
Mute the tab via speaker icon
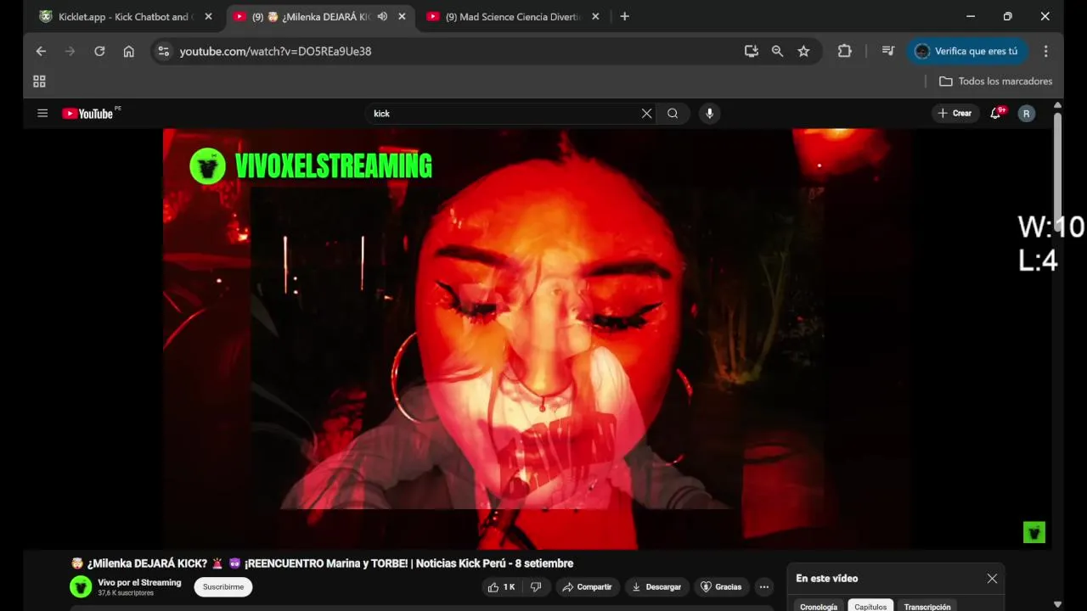382,17
